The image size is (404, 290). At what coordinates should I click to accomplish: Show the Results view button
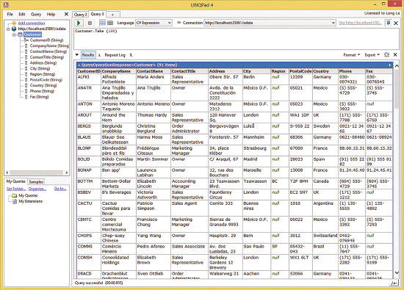(x=88, y=55)
